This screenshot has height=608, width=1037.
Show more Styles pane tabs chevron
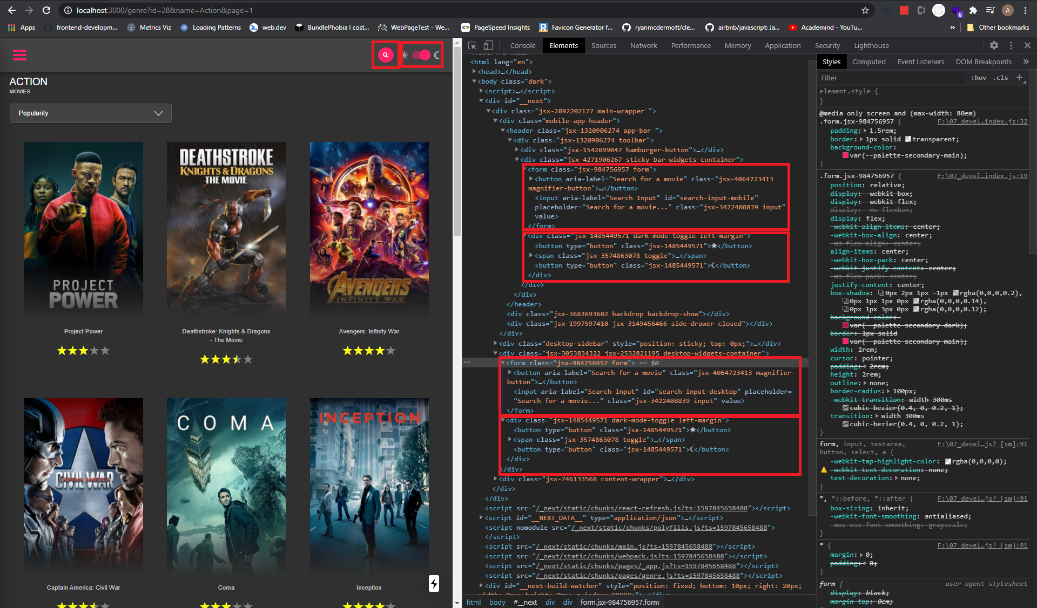pos(1026,62)
